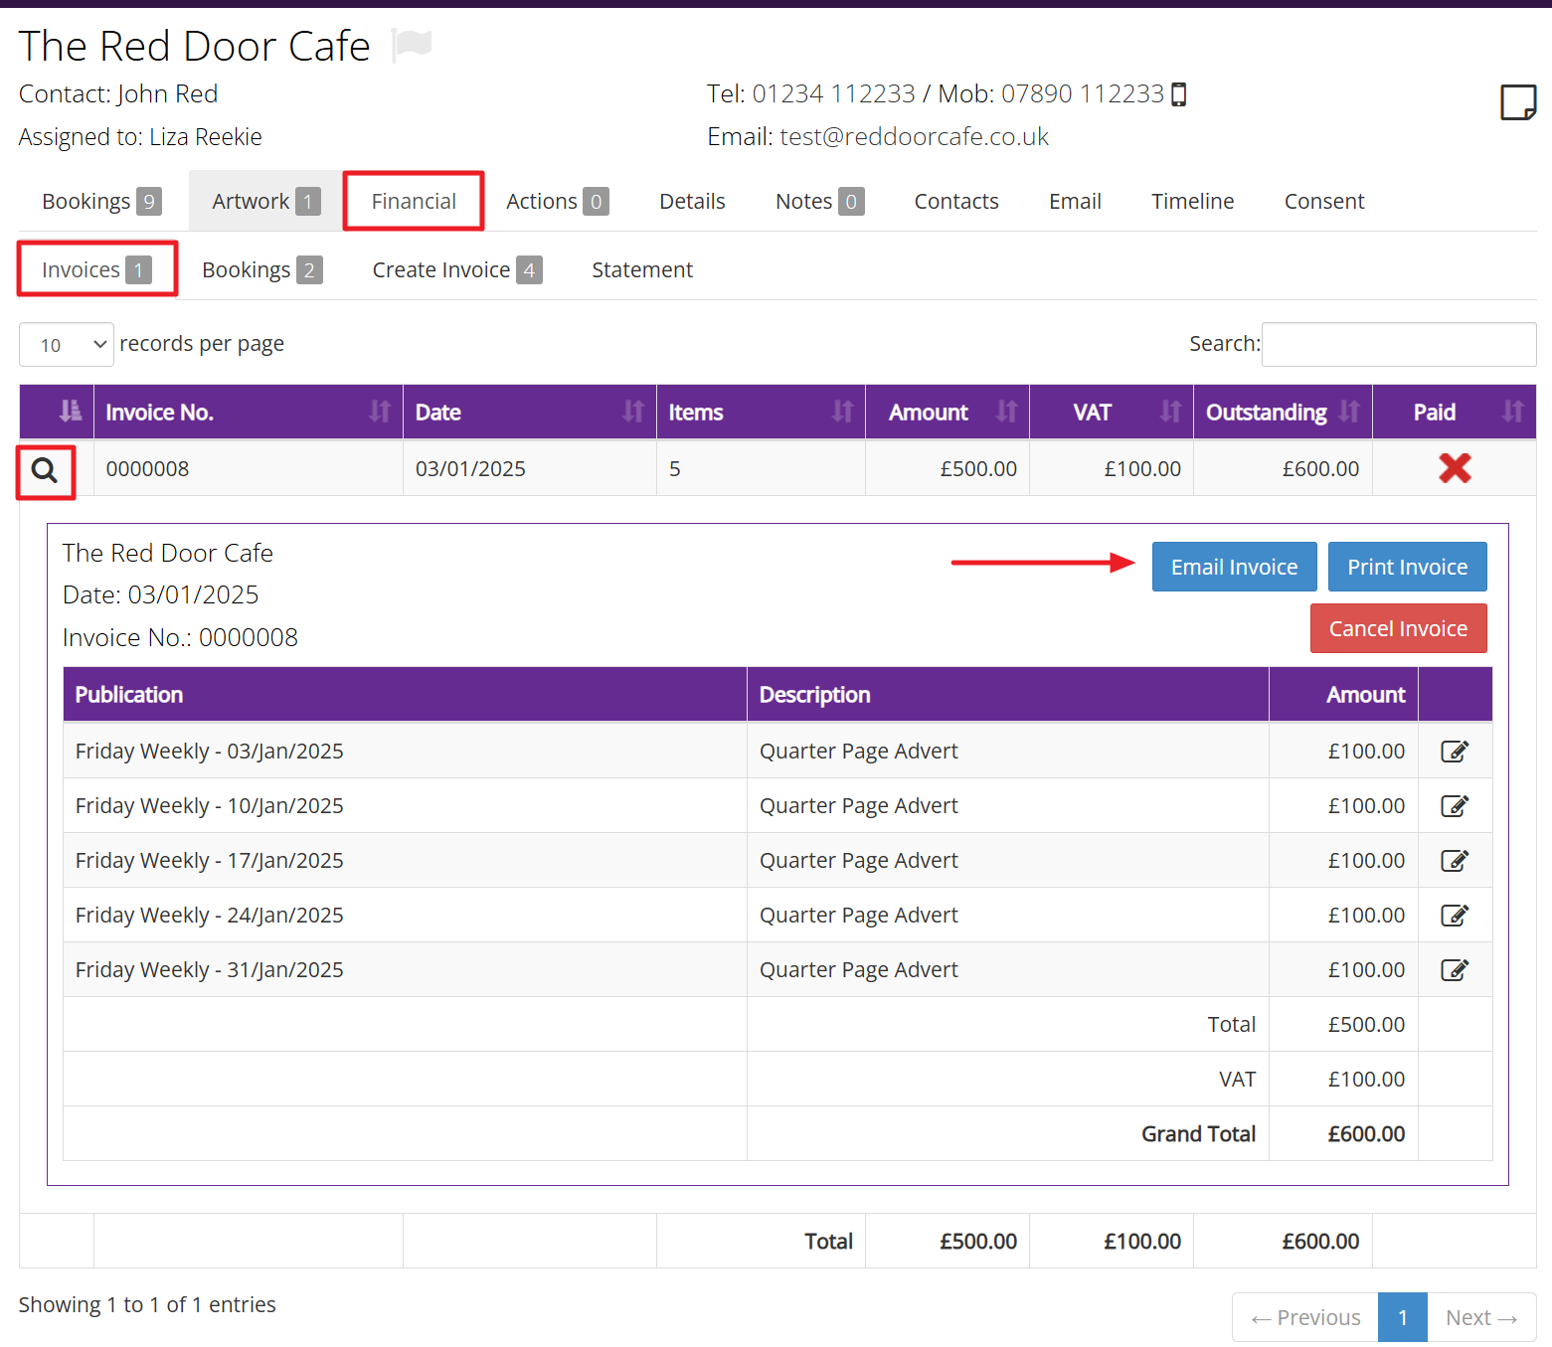Click the red Cancel Invoice button
The image size is (1552, 1347).
(x=1398, y=628)
